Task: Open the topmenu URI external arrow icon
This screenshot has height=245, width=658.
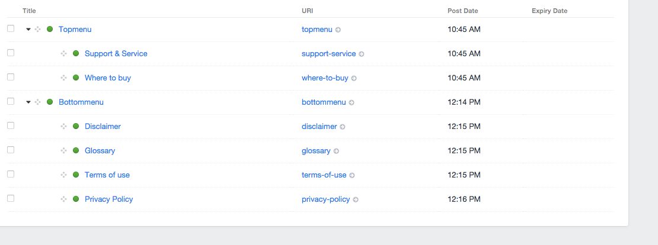Action: (x=338, y=30)
